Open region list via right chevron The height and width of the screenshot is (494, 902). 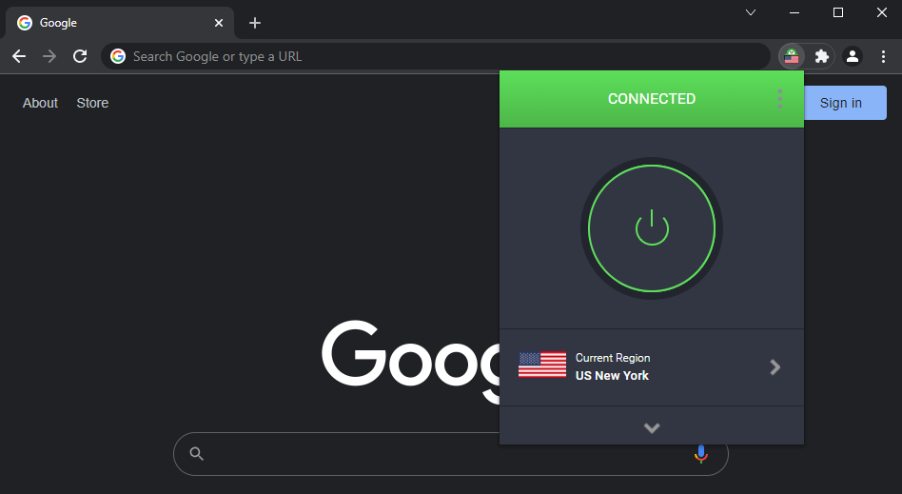tap(775, 367)
